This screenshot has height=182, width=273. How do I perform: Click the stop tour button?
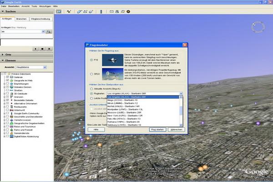tap(42, 49)
